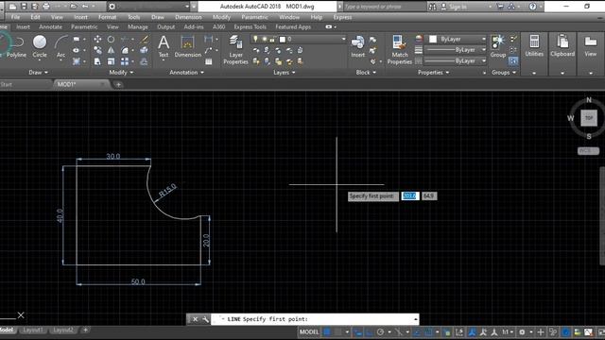The height and width of the screenshot is (340, 605).
Task: Expand the Annotation panel dropdown
Action: (187, 72)
